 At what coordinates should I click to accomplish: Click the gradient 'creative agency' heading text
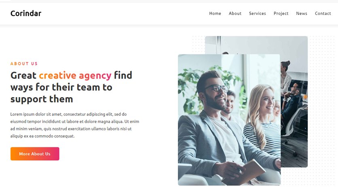[x=75, y=75]
